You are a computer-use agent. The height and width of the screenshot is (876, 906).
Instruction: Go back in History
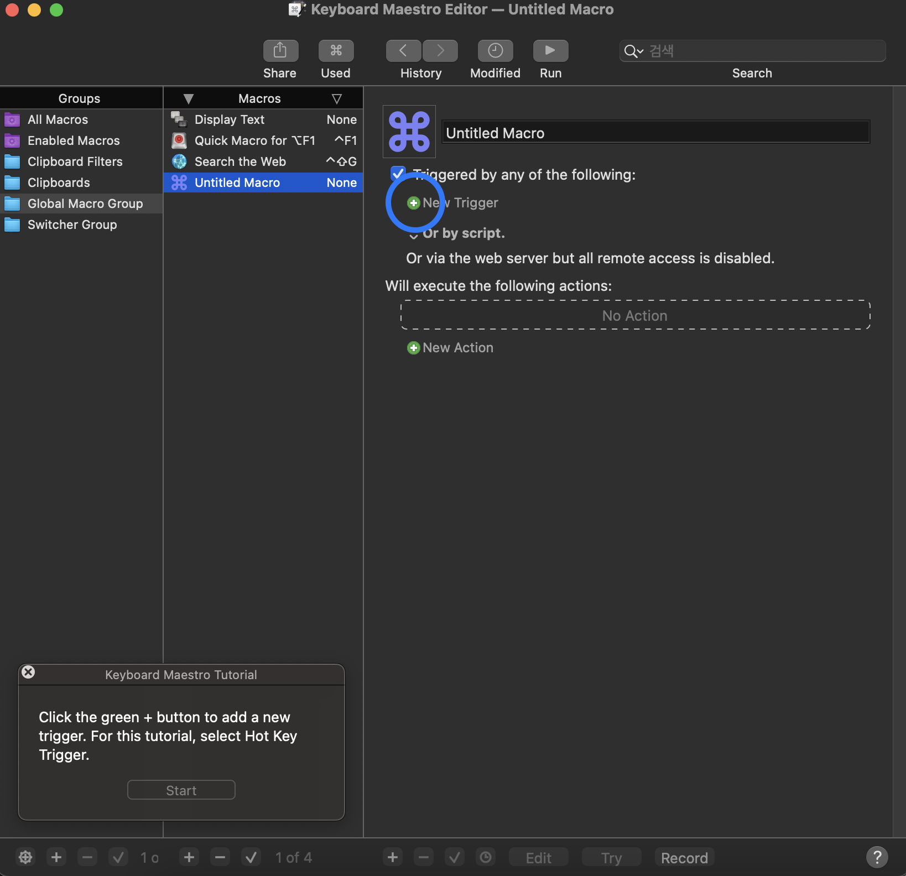tap(403, 51)
